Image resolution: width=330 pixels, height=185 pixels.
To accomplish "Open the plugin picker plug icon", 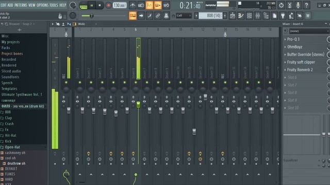I will click(x=283, y=15).
